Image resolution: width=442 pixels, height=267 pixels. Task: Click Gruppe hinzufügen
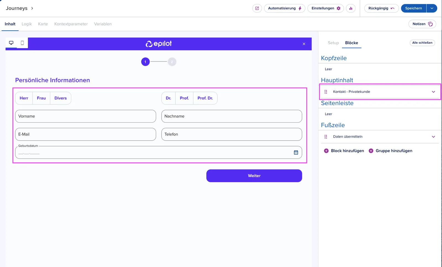click(x=390, y=151)
